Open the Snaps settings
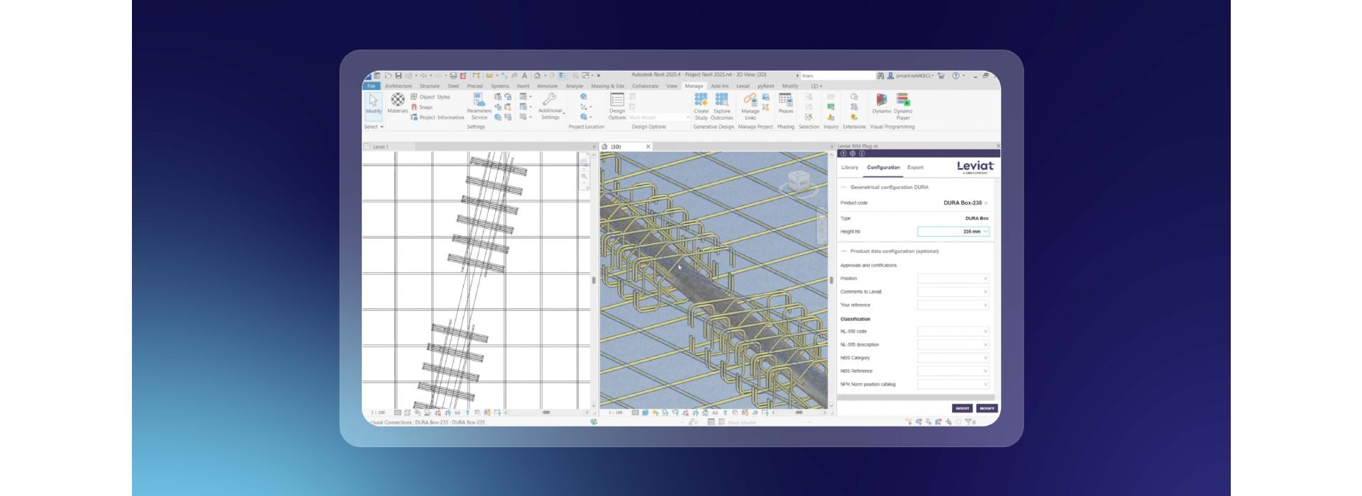The image size is (1362, 496). [x=421, y=107]
